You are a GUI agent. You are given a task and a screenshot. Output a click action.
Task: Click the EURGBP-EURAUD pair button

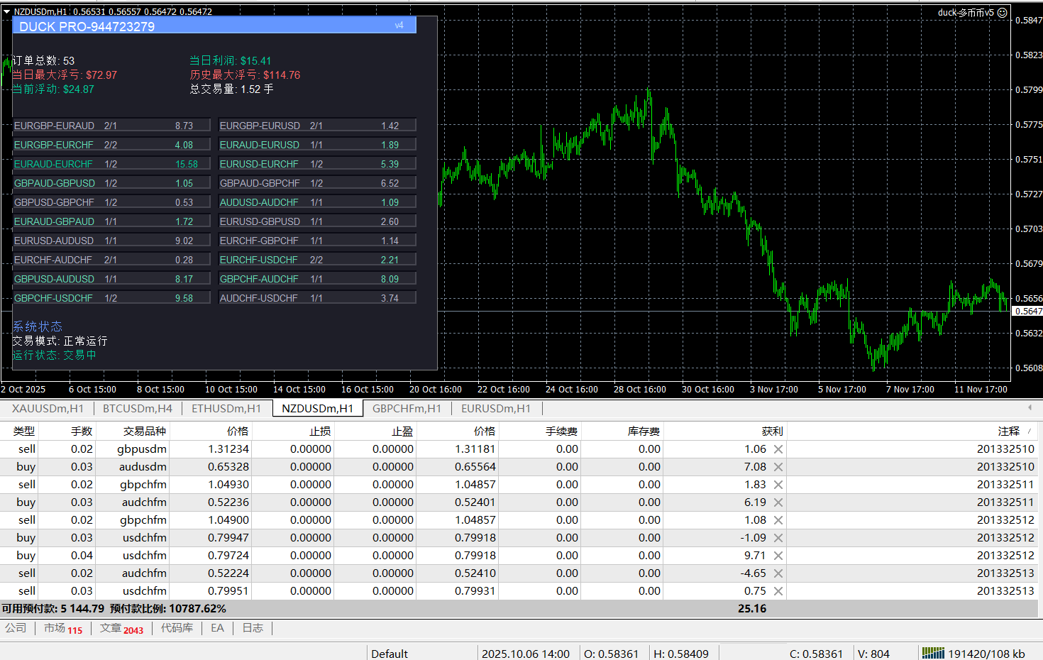tap(111, 126)
